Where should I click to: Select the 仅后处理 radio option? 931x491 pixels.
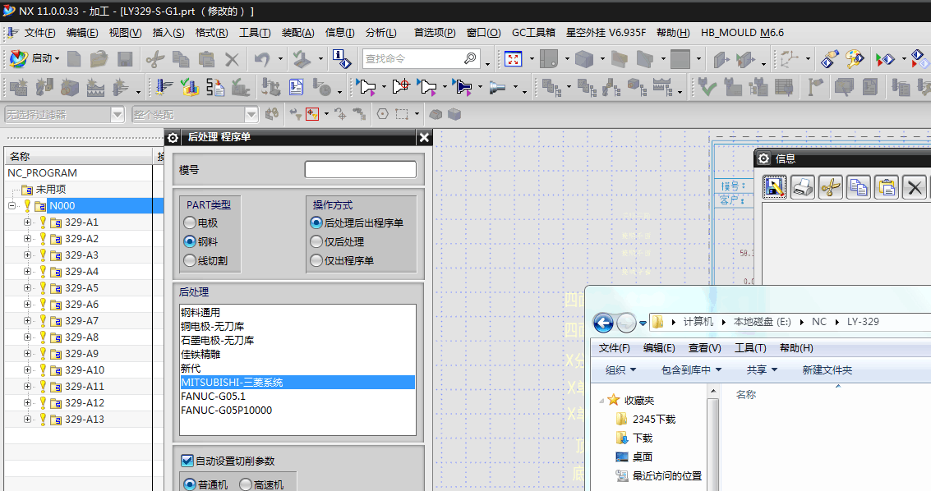pos(316,242)
